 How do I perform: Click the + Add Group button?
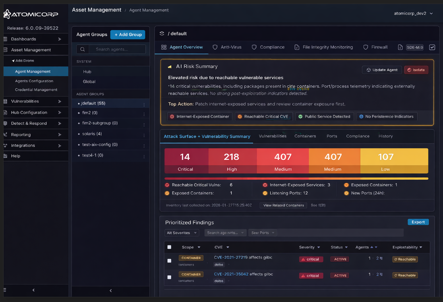coord(128,35)
